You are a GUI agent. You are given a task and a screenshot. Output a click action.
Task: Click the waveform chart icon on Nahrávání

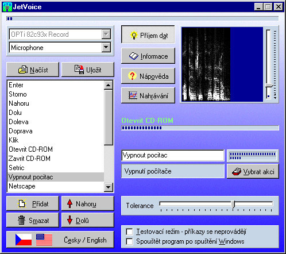click(x=133, y=95)
